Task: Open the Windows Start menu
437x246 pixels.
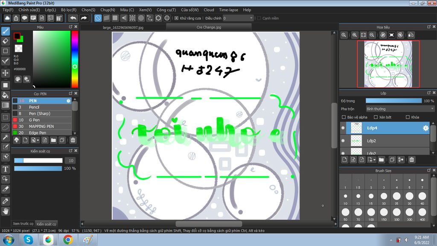Action: 9,240
